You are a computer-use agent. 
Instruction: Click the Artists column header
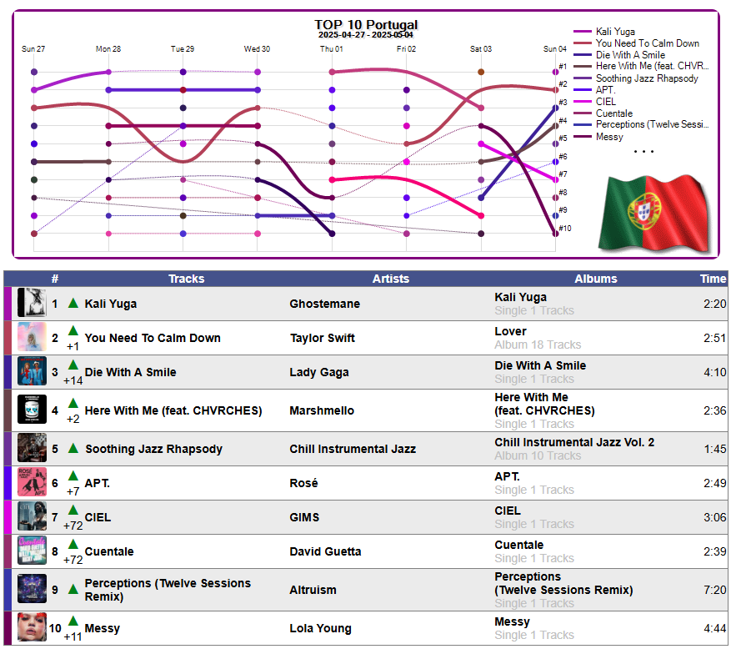point(391,279)
